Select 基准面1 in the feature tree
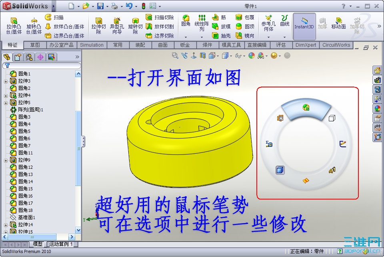Viewport: 384px width, 257px height. pyautogui.click(x=23, y=217)
